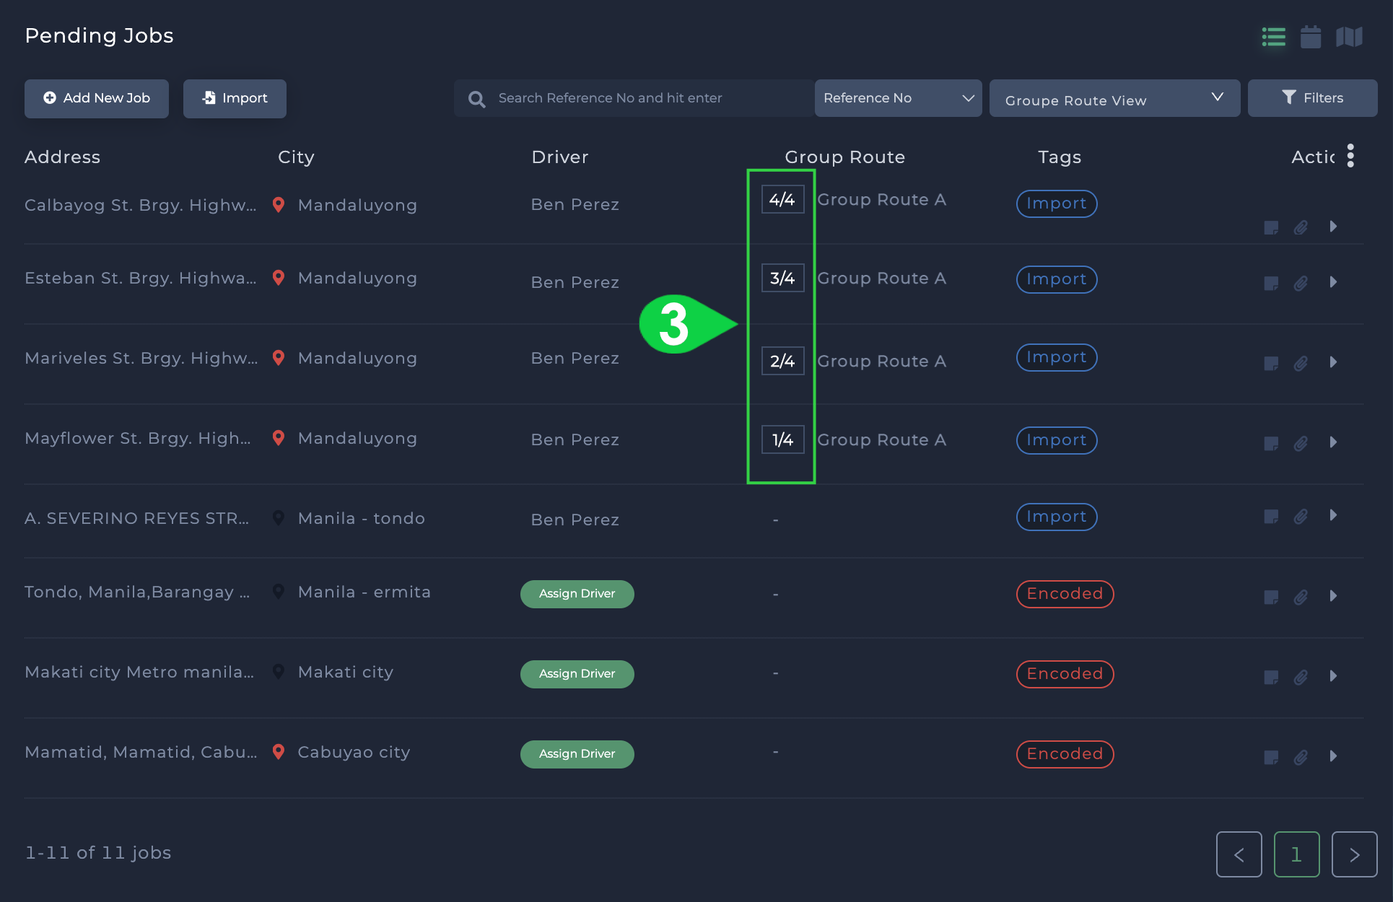
Task: Click Encoded tag on Mamatid row
Action: [x=1065, y=754]
